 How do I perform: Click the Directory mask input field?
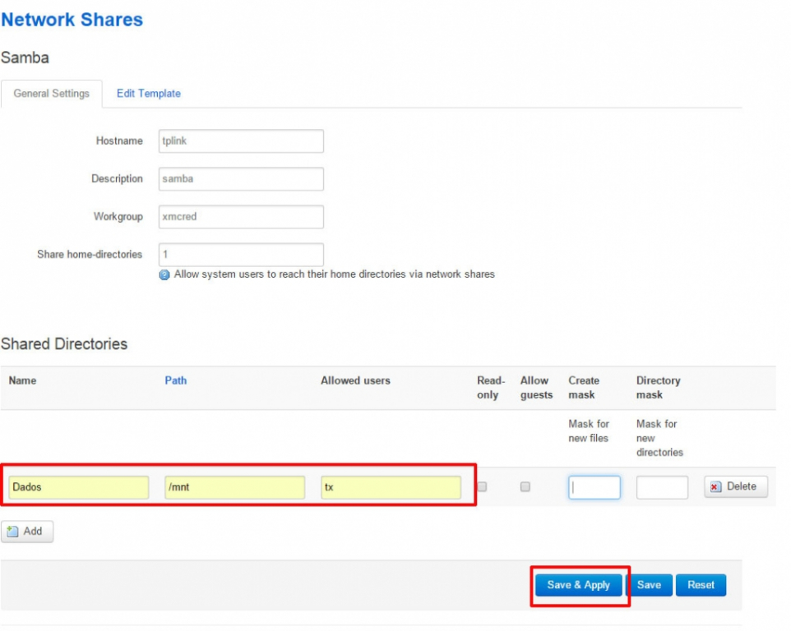click(662, 487)
